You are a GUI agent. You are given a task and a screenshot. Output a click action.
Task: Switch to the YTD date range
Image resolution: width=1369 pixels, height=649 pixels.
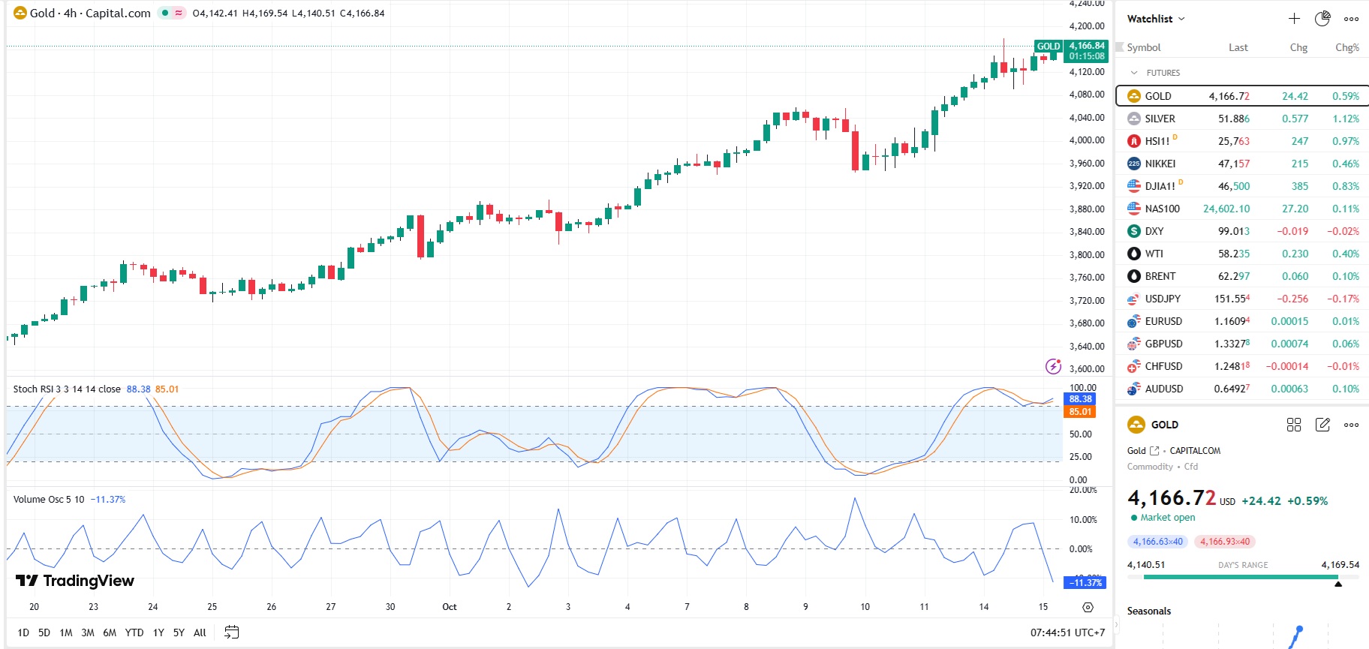[134, 632]
